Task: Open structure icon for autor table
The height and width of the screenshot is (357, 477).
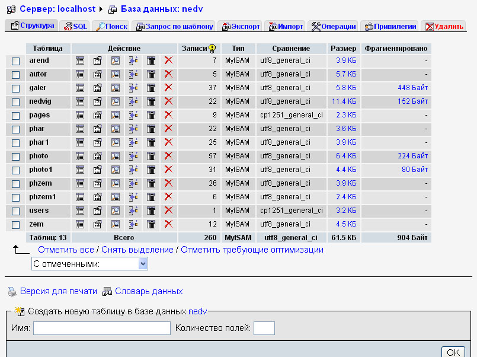Action: 97,74
